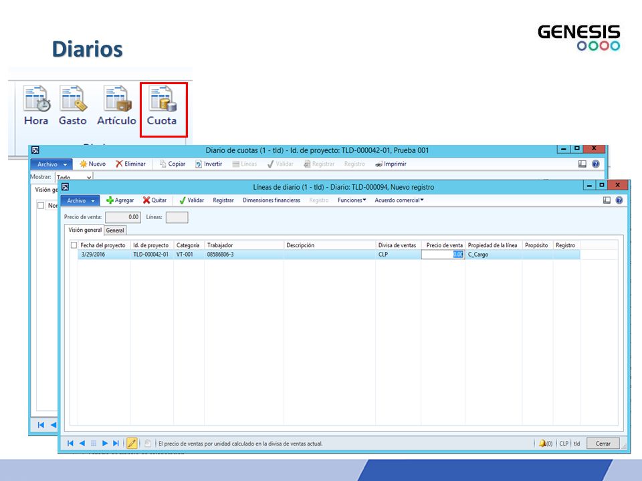
Task: Open Dimensiones financieras
Action: click(272, 200)
